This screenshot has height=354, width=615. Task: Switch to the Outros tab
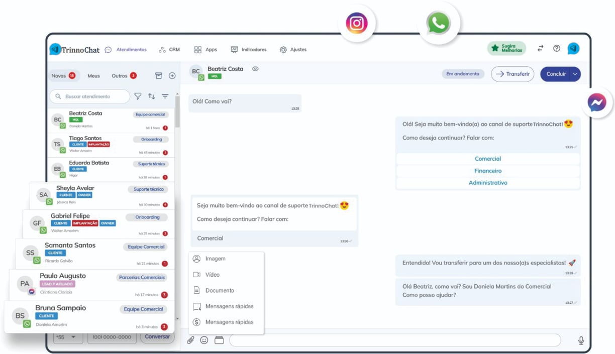[x=124, y=76]
